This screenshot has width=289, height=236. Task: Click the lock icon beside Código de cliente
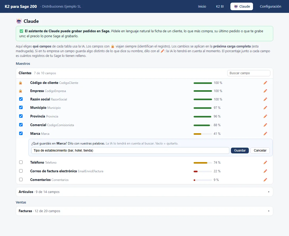[x=20, y=83]
